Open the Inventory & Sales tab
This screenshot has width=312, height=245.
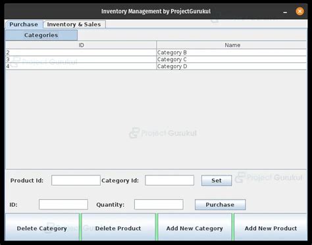coord(74,24)
